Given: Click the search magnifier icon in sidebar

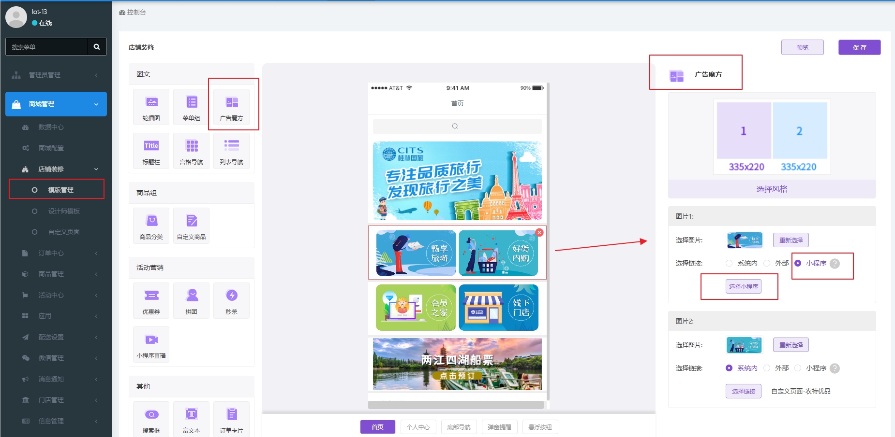Looking at the screenshot, I should tap(97, 47).
